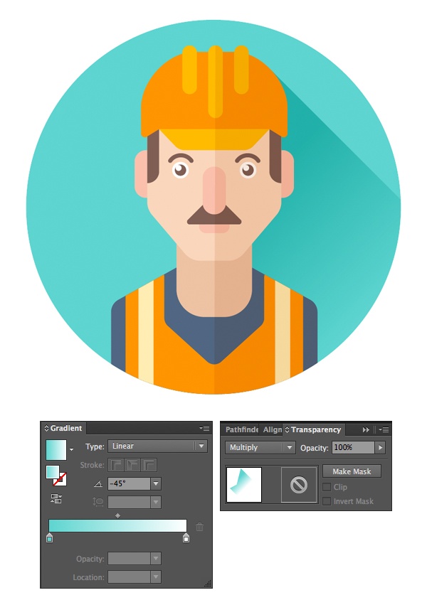
Task: Open the gradient angle dropdown arrow
Action: point(156,483)
